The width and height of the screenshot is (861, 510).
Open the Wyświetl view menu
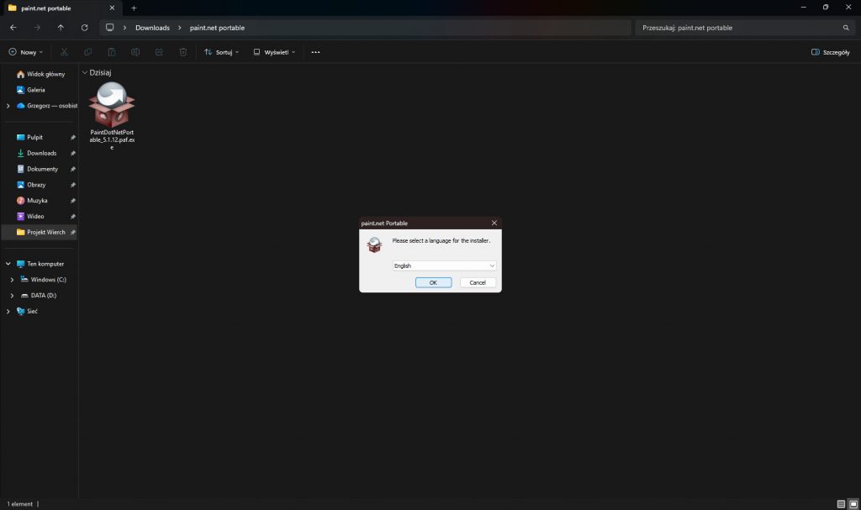coord(274,52)
